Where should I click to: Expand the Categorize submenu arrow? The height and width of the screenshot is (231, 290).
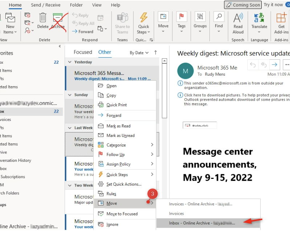coord(152,145)
